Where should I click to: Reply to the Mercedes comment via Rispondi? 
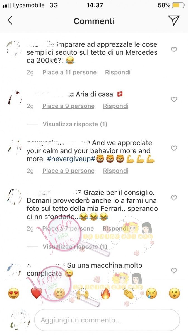tap(118, 72)
